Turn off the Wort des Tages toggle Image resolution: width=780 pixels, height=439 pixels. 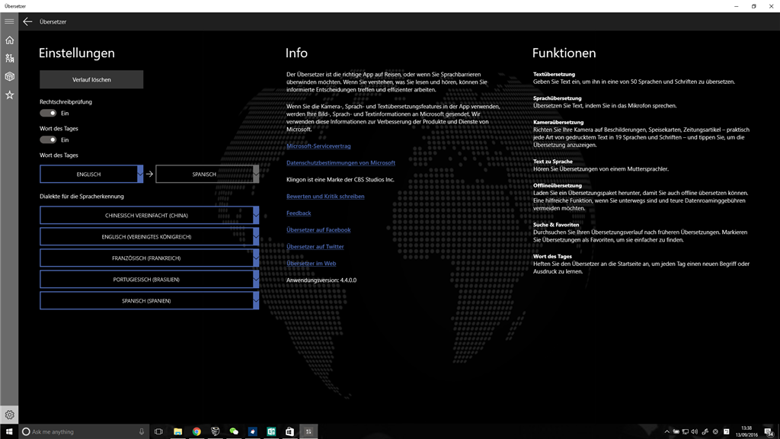(47, 139)
